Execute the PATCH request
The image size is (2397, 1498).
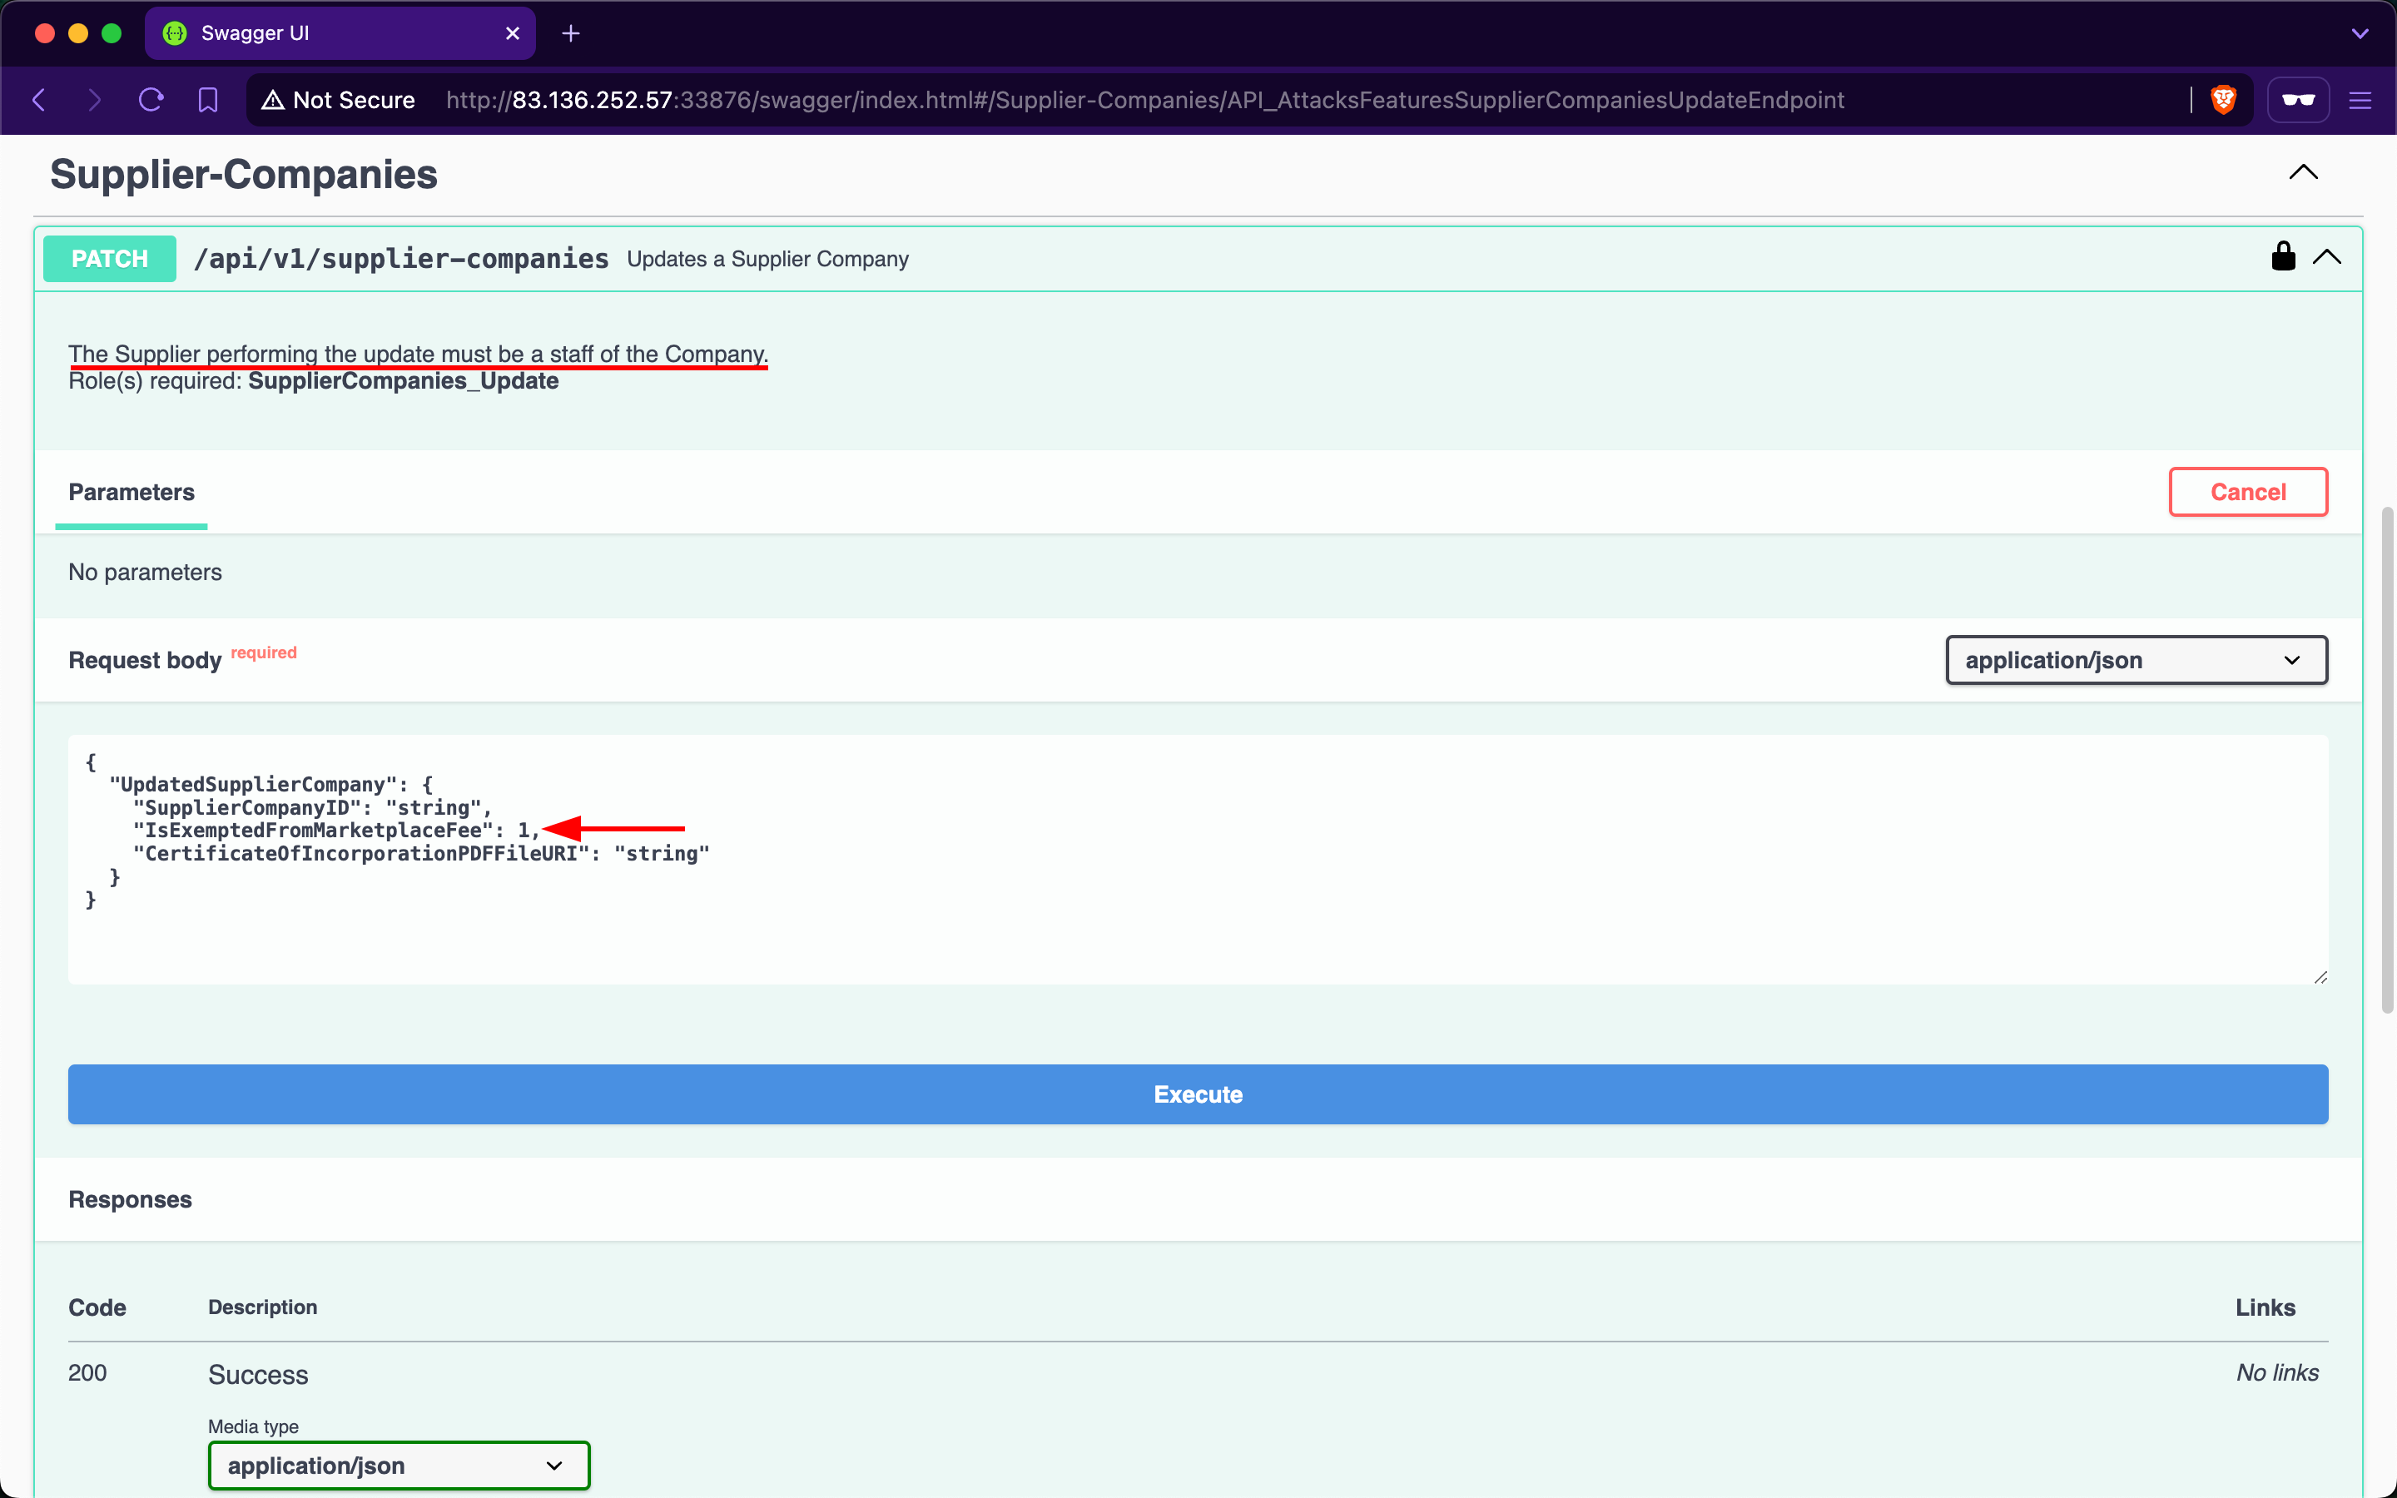pos(1198,1094)
